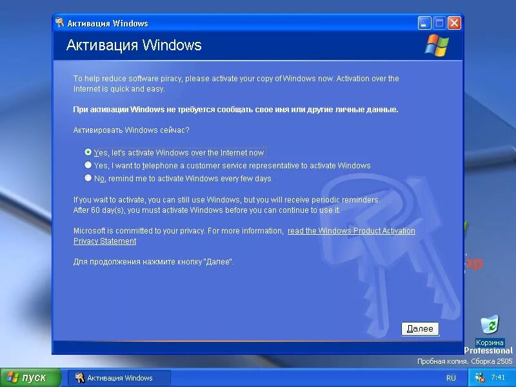
Task: Click the Активация Windows header title
Action: point(134,45)
